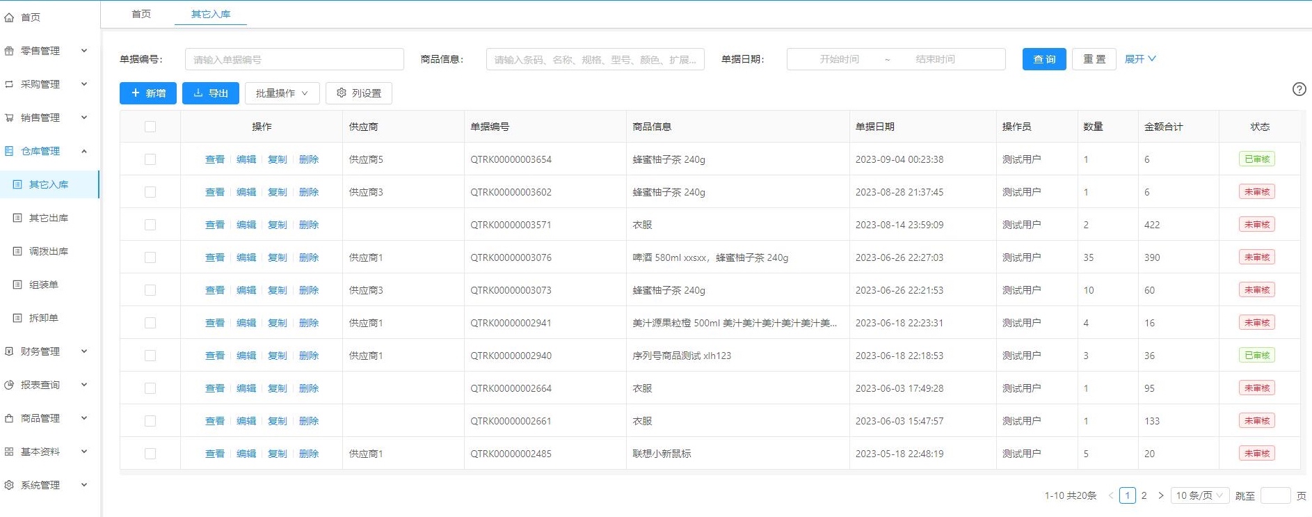This screenshot has width=1312, height=517.
Task: Click the 拆卸单 list icon
Action: click(x=17, y=318)
